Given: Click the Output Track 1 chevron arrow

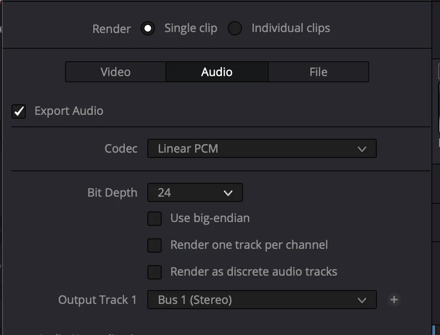Looking at the screenshot, I should (362, 301).
